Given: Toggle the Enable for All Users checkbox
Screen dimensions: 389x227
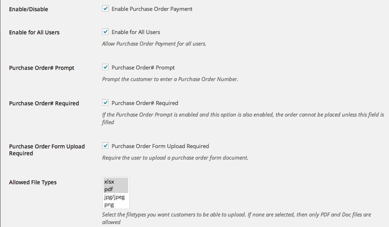Looking at the screenshot, I should (x=105, y=32).
